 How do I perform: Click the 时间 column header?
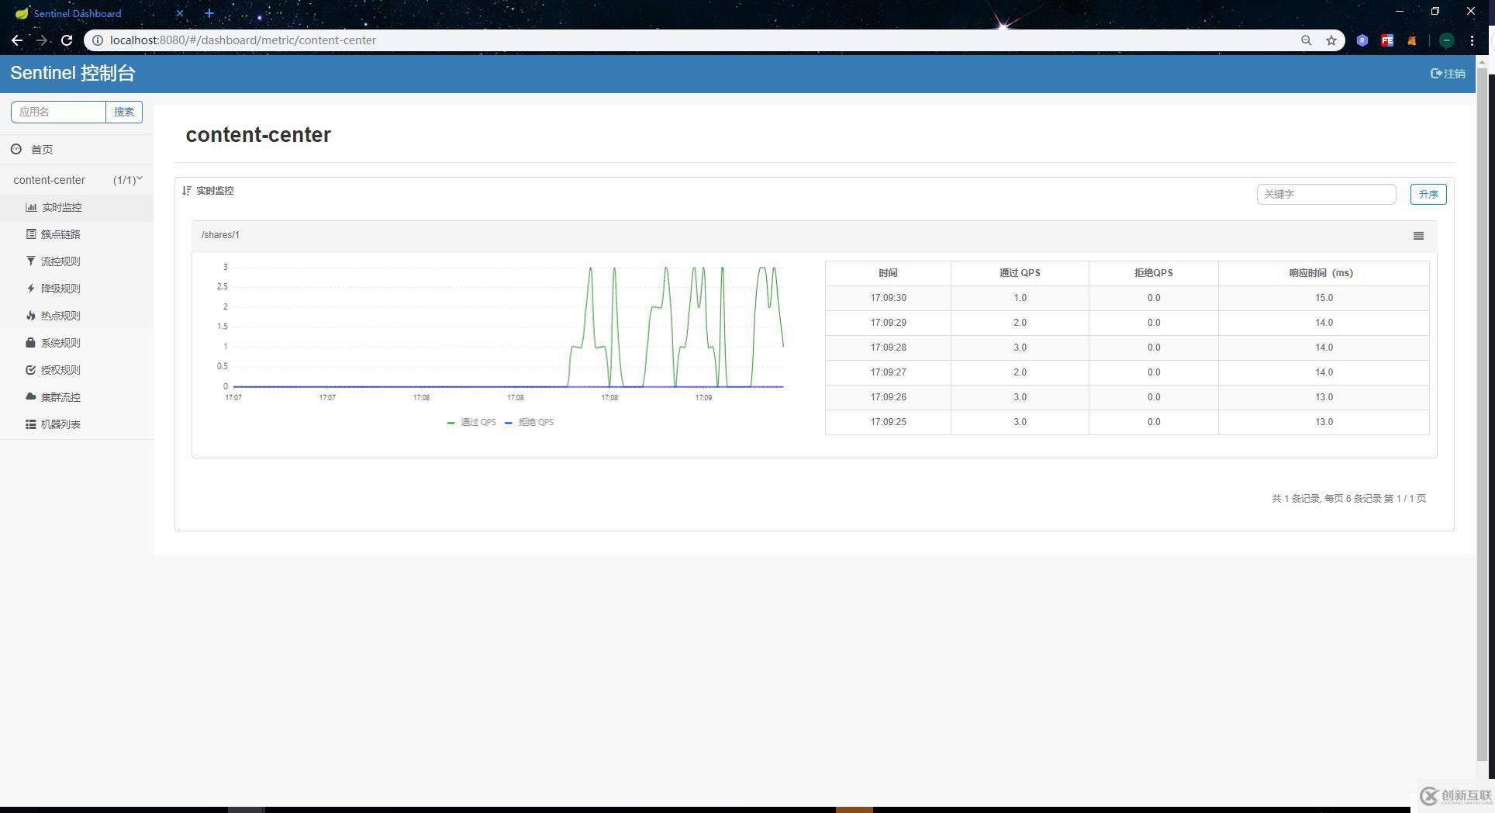888,273
